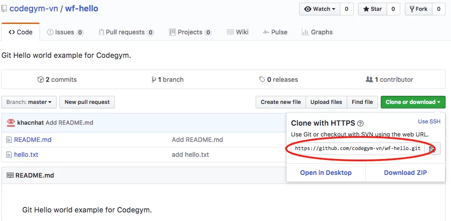The height and width of the screenshot is (221, 451).
Task: Click the help icon beside Clone with HTTPS
Action: [360, 123]
